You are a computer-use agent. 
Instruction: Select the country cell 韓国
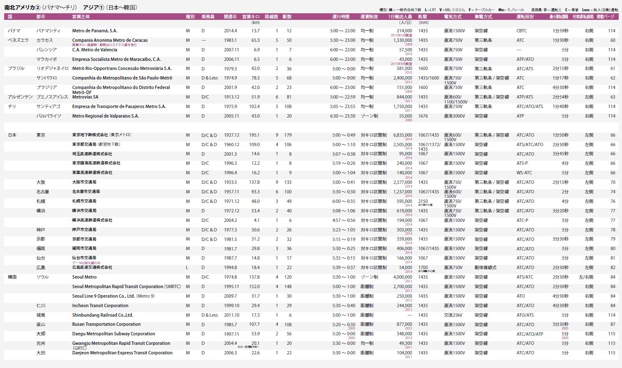(x=12, y=277)
